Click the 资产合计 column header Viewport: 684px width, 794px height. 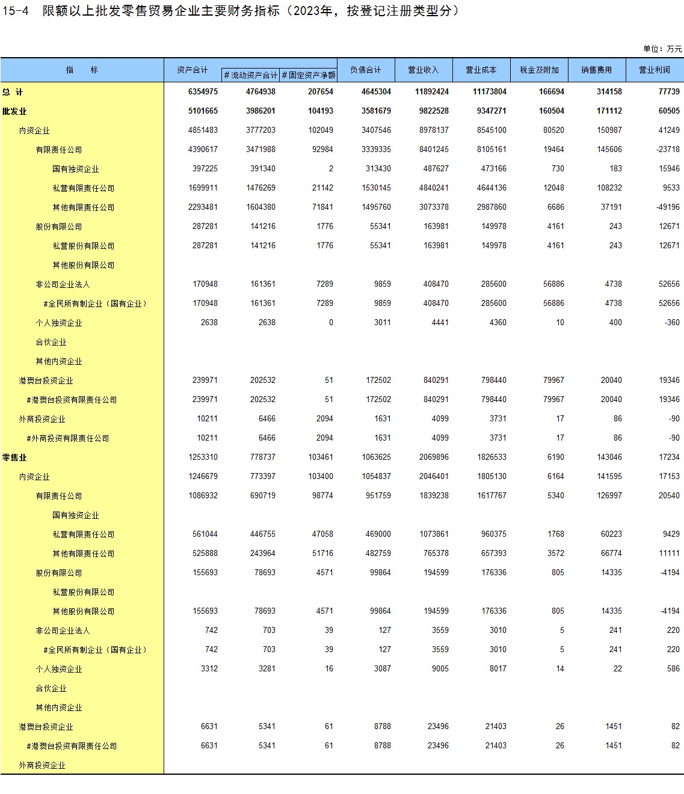point(193,70)
